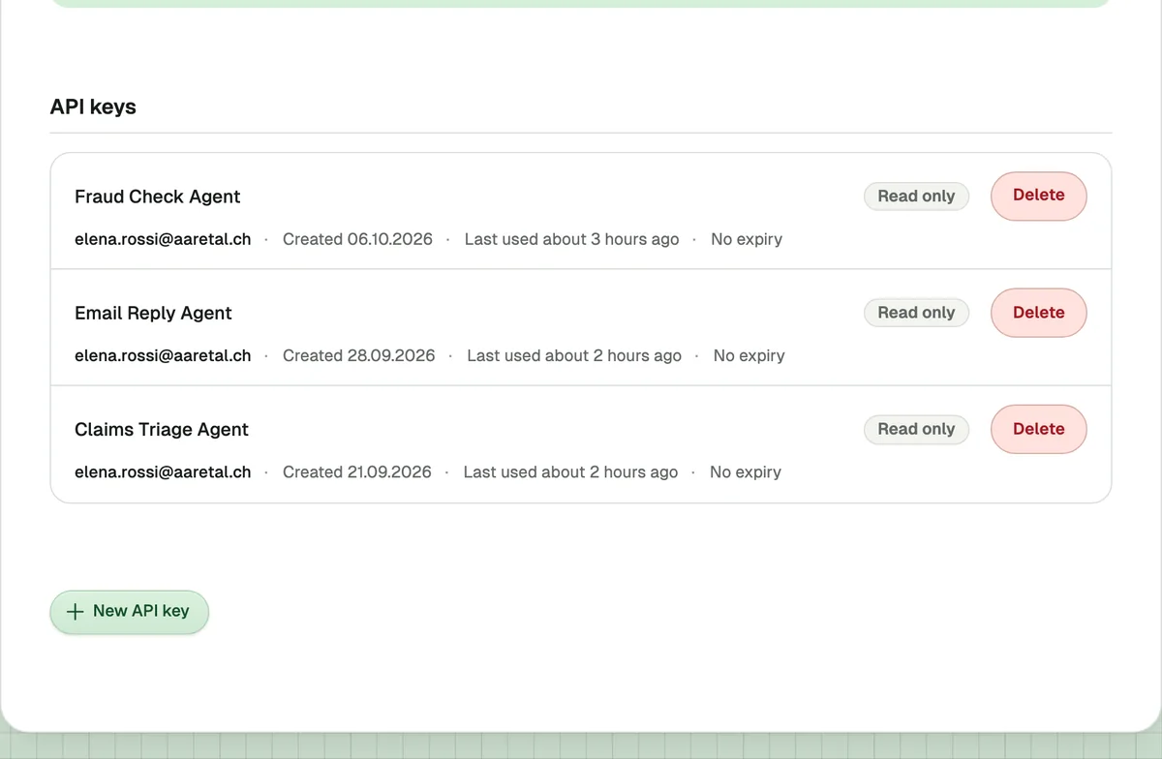This screenshot has height=759, width=1162.
Task: Click 'No expiry' for Fraud Check Agent
Action: (747, 239)
